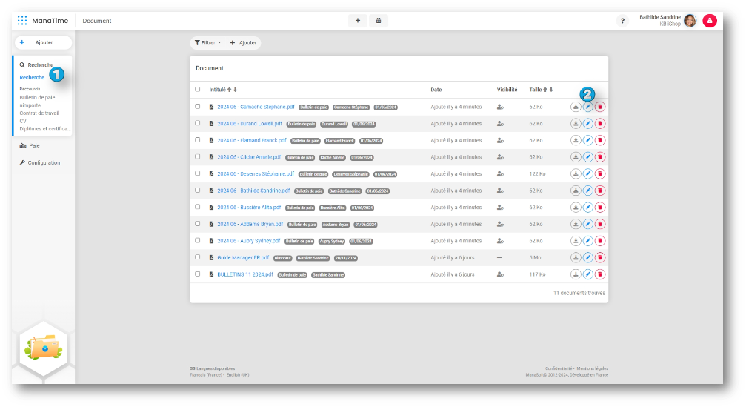Edit 2024 06 - Addams Bryan.pdf
The height and width of the screenshot is (407, 746).
pos(588,224)
